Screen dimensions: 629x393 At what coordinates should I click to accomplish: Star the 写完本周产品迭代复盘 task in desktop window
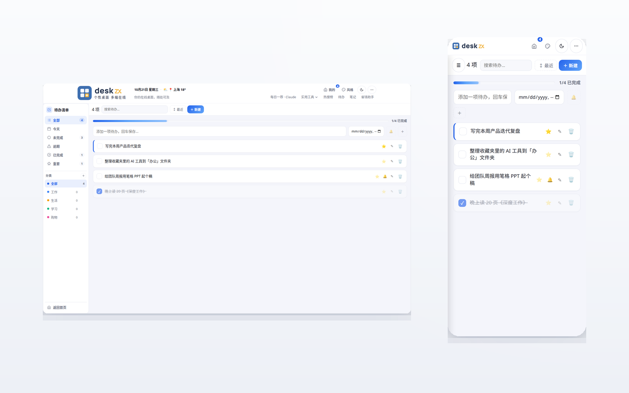pos(384,146)
